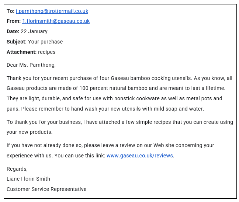The height and width of the screenshot is (202, 239).
Task: Click the line mentioning 100 percent natural bamboo
Action: click(x=116, y=88)
